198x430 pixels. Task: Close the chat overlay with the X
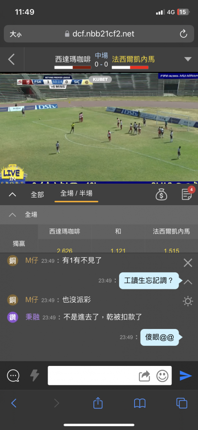coord(188,263)
